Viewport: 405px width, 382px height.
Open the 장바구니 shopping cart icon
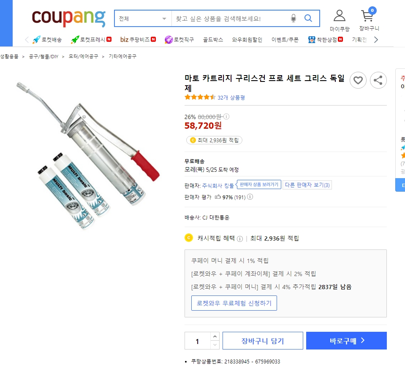pyautogui.click(x=367, y=17)
